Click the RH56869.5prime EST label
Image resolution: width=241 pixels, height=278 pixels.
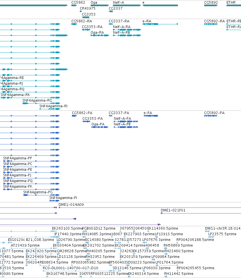pyautogui.click(x=178, y=245)
